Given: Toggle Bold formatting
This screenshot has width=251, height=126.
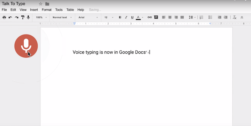Looking at the screenshot, I should 120,17.
